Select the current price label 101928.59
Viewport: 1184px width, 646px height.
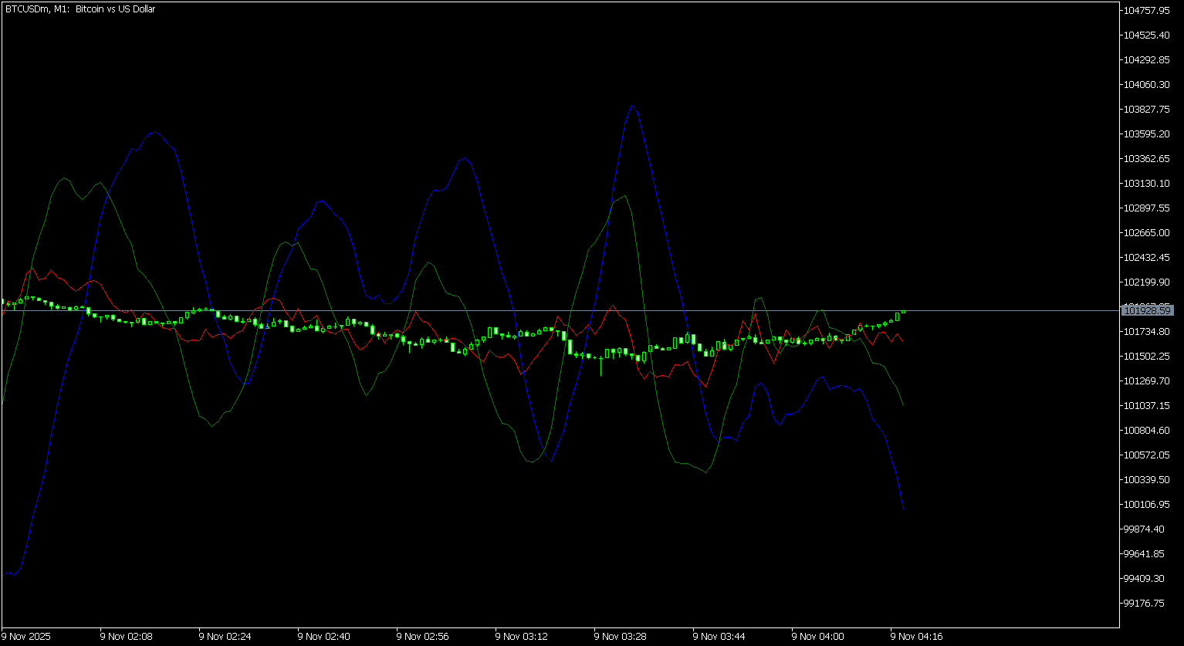click(1148, 310)
